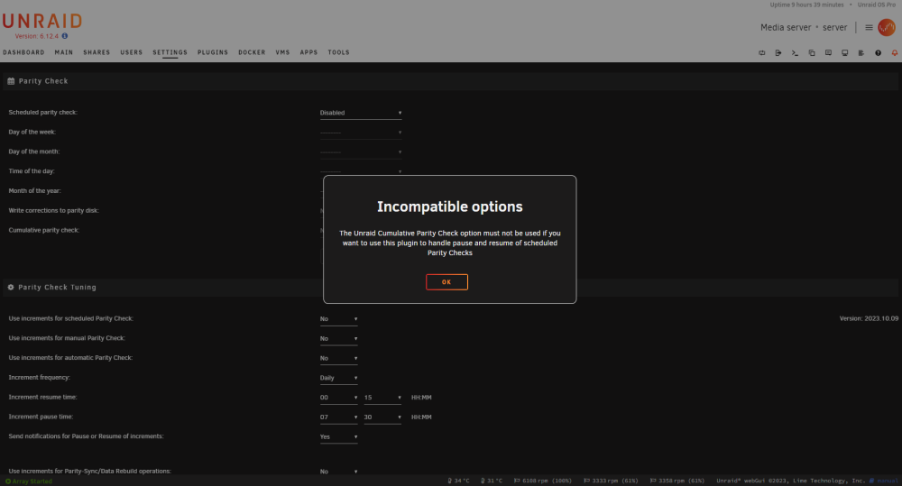
Task: Open scheduled Parity Check increments dropdown
Action: [339, 318]
